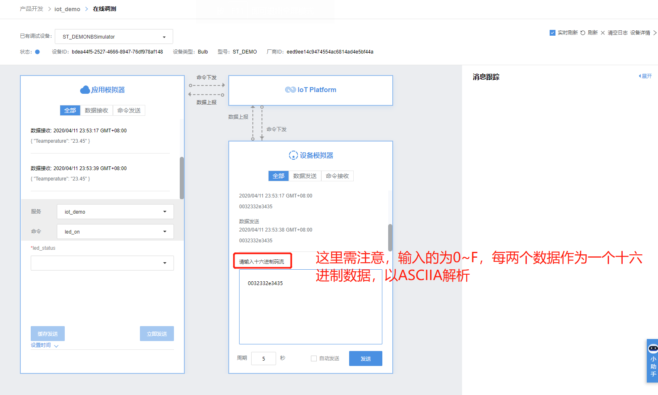Click the refresh icon next to 刷新
This screenshot has height=395, width=658.
click(x=583, y=33)
